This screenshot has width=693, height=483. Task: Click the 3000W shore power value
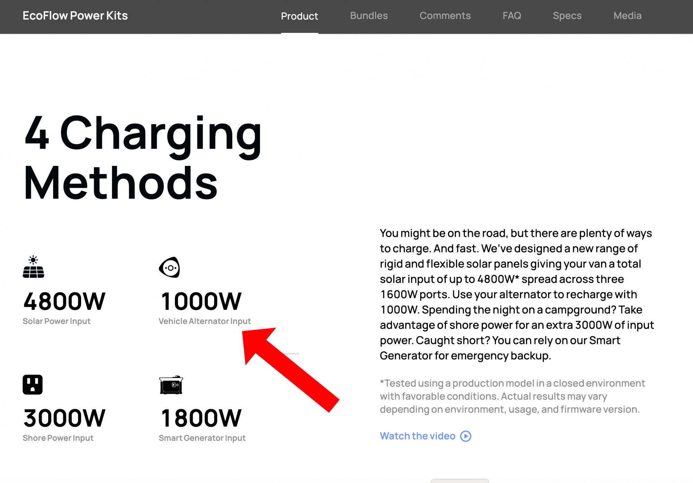point(64,418)
